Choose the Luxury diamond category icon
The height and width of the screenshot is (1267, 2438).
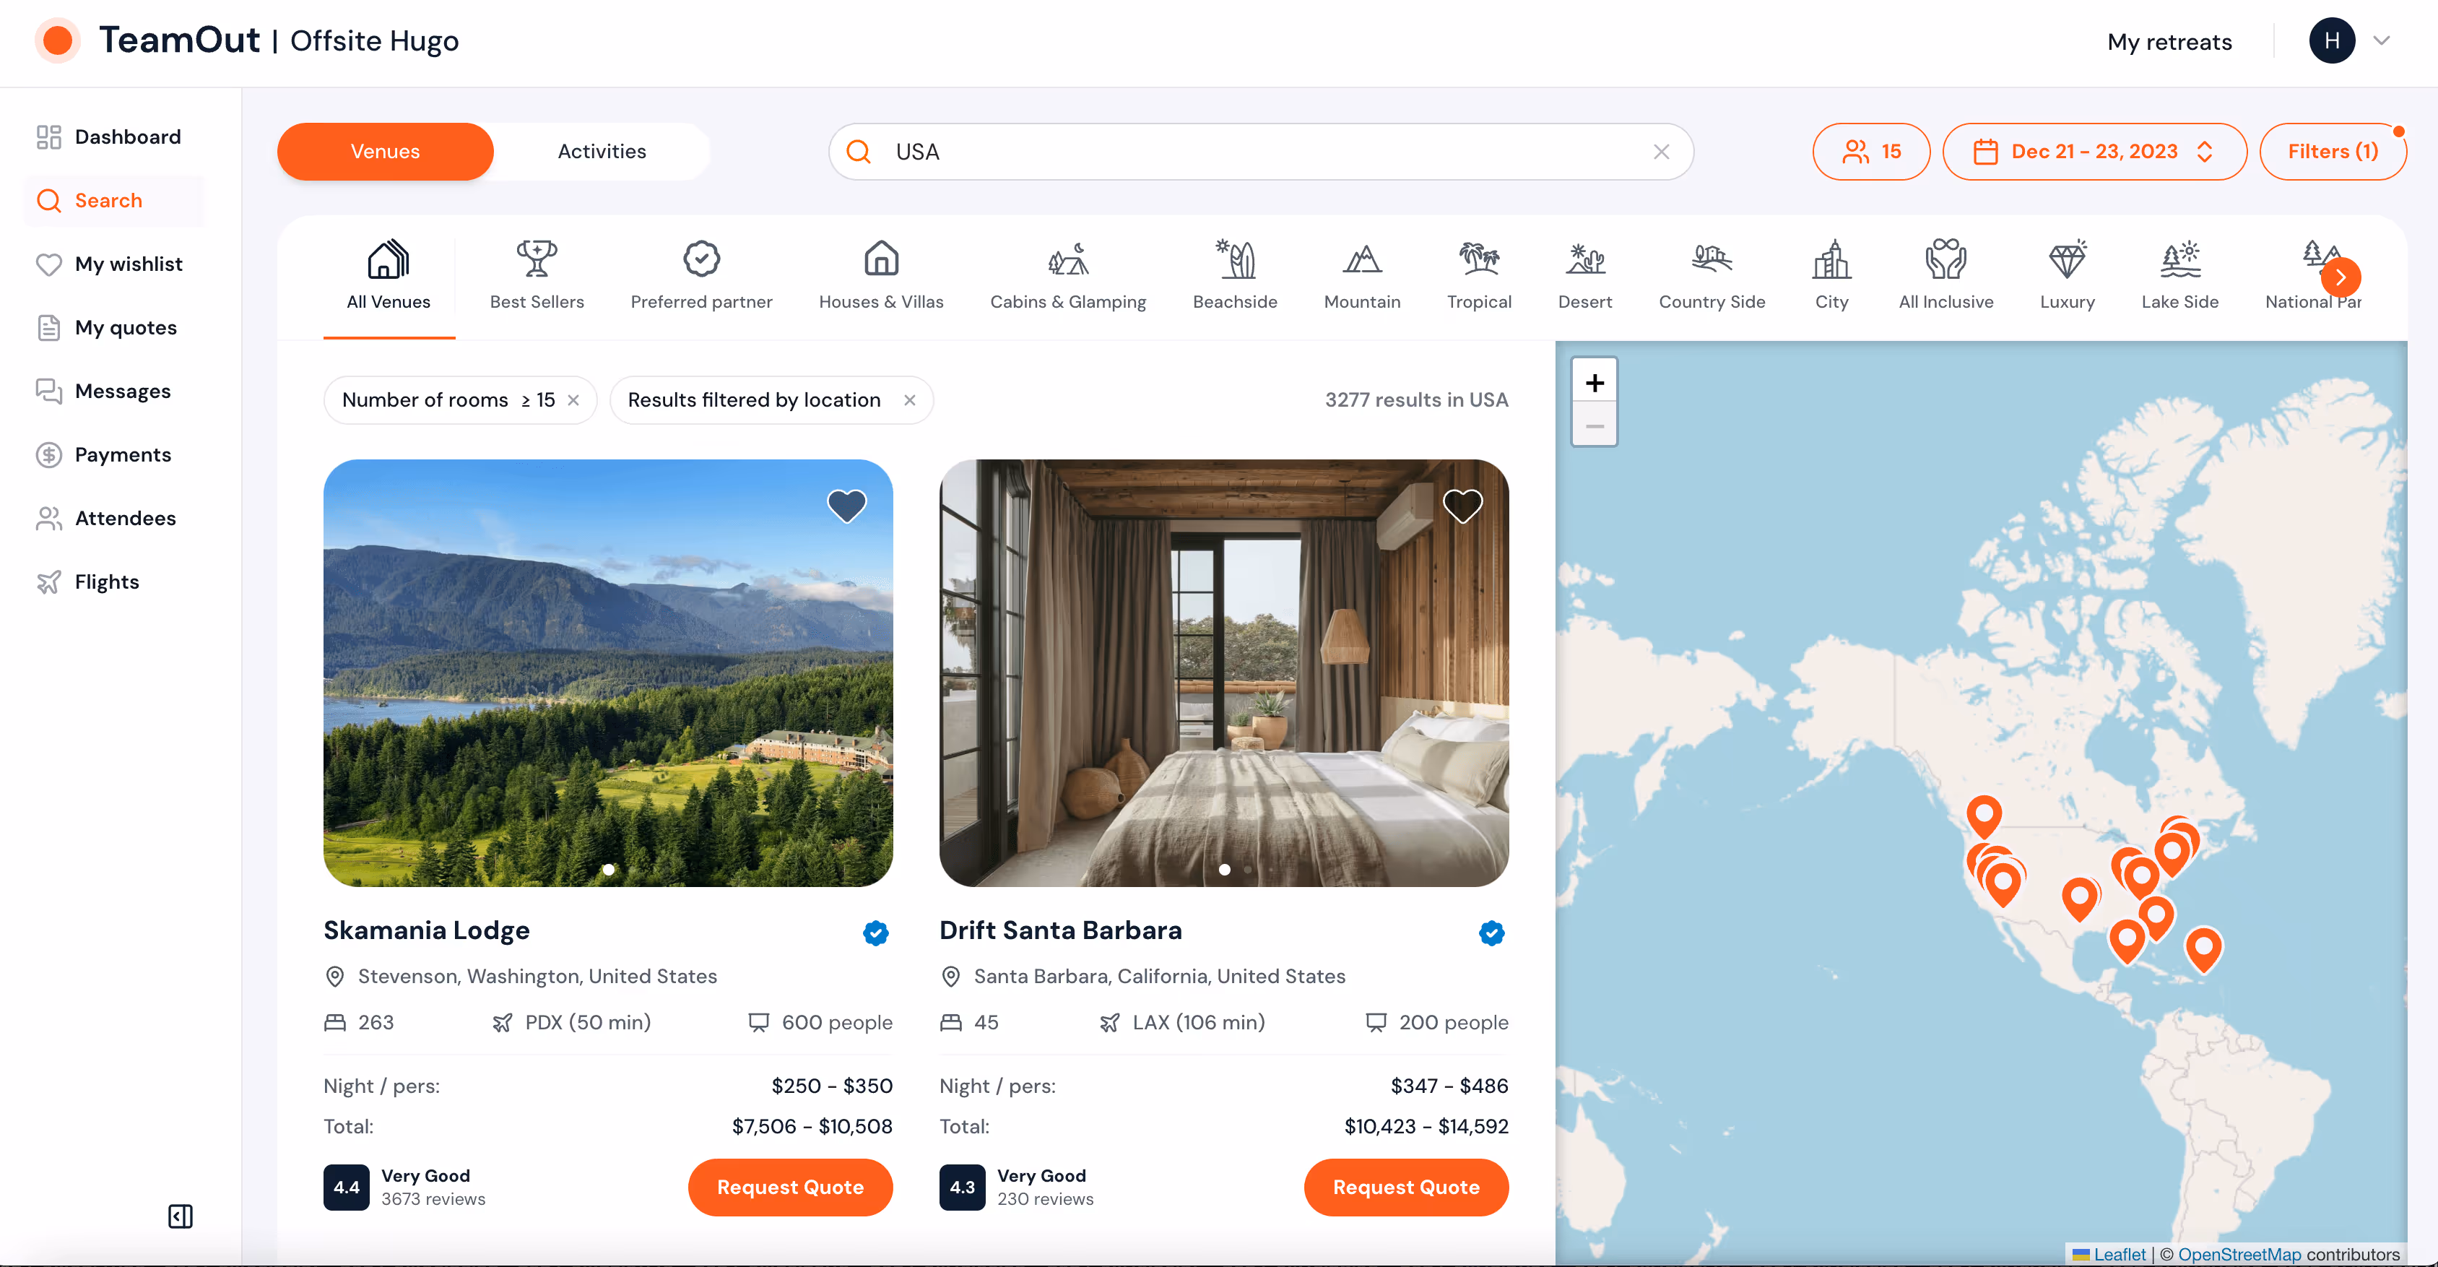[2067, 259]
